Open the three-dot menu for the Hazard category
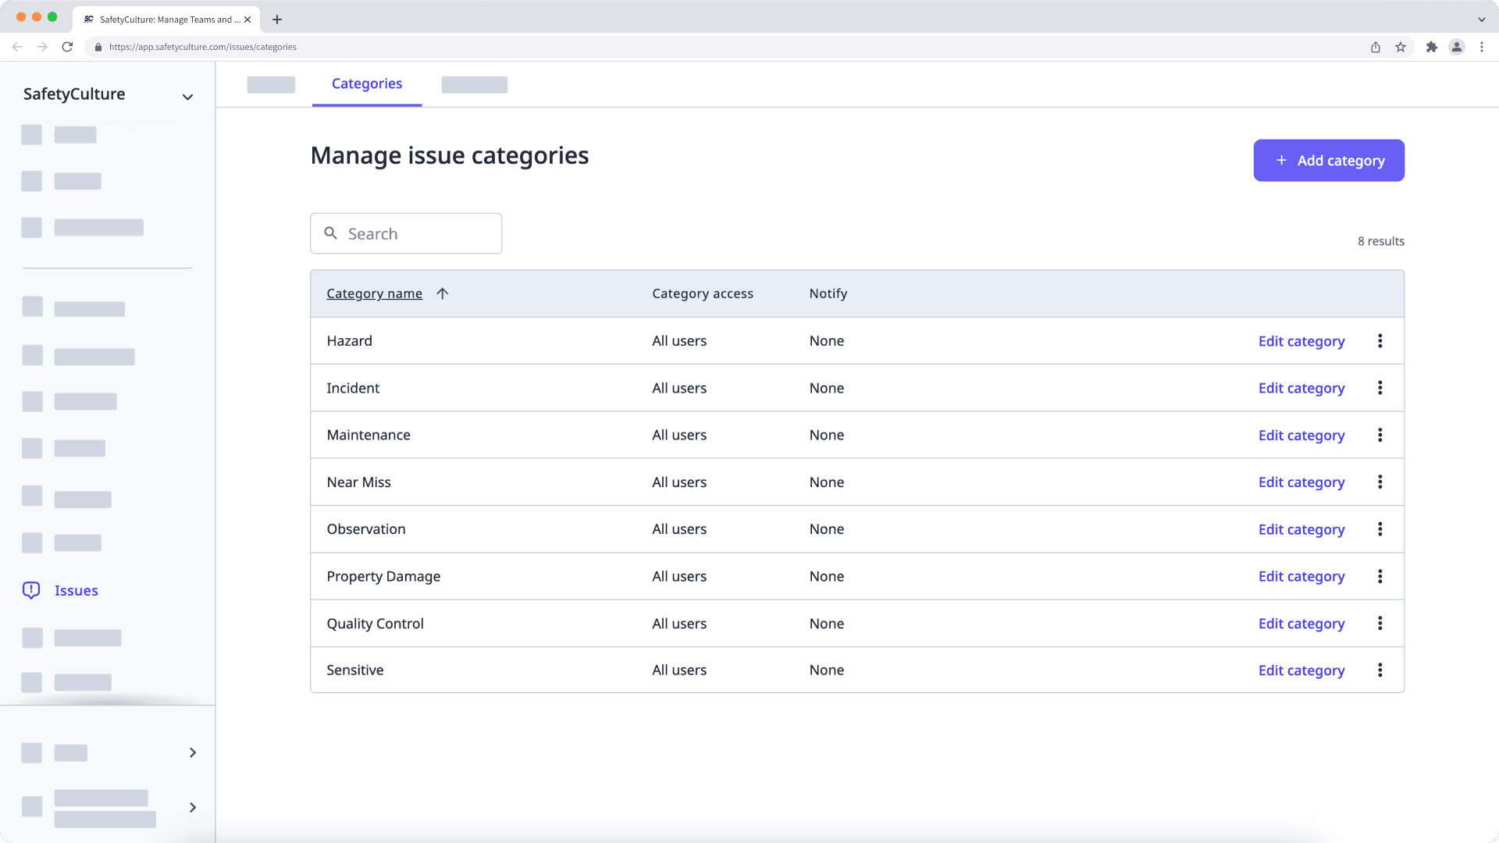Viewport: 1499px width, 843px height. coord(1380,340)
